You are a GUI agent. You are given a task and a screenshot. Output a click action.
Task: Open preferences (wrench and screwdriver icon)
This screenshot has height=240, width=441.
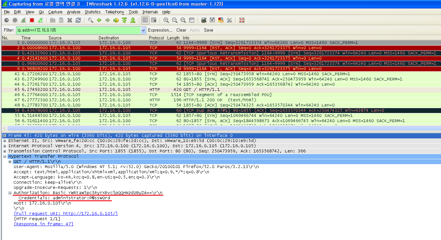click(x=229, y=20)
